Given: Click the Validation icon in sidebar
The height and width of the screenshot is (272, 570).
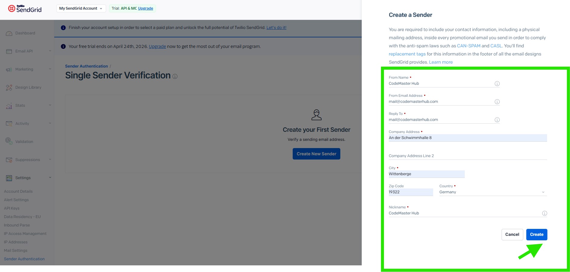Looking at the screenshot, I should (x=9, y=141).
